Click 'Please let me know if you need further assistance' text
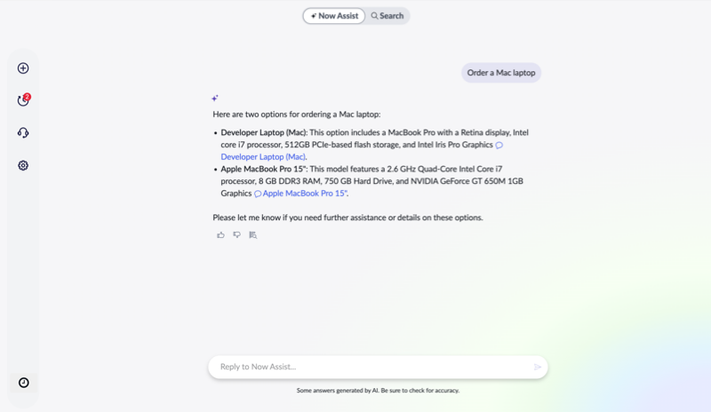The width and height of the screenshot is (711, 412). [x=348, y=218]
